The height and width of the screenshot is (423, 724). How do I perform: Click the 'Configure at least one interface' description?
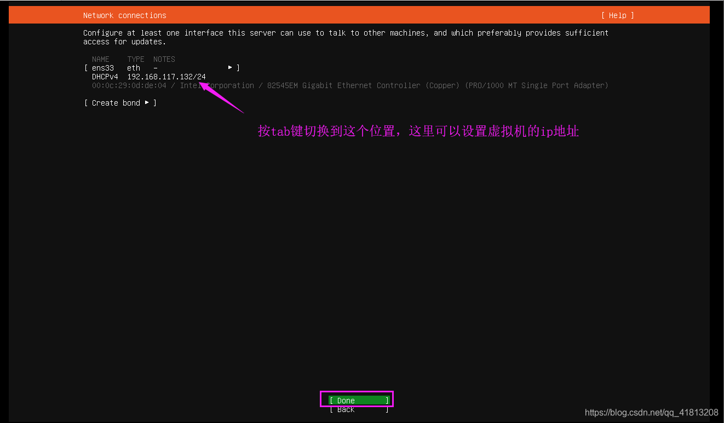click(x=346, y=37)
